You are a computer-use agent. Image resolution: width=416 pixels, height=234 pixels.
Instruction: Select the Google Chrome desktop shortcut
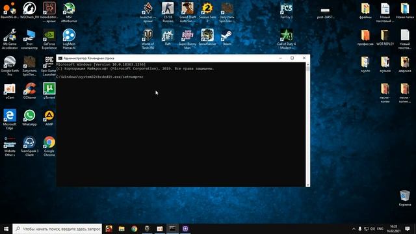pyautogui.click(x=49, y=146)
